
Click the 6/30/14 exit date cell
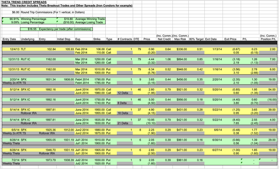pos(217,140)
